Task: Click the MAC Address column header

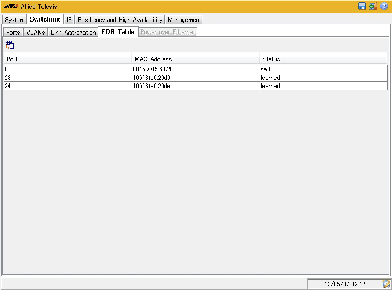Action: point(195,59)
